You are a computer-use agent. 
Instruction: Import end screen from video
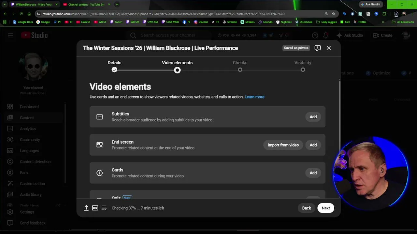tap(283, 145)
